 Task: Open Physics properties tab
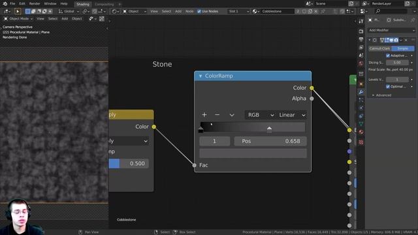(361, 108)
